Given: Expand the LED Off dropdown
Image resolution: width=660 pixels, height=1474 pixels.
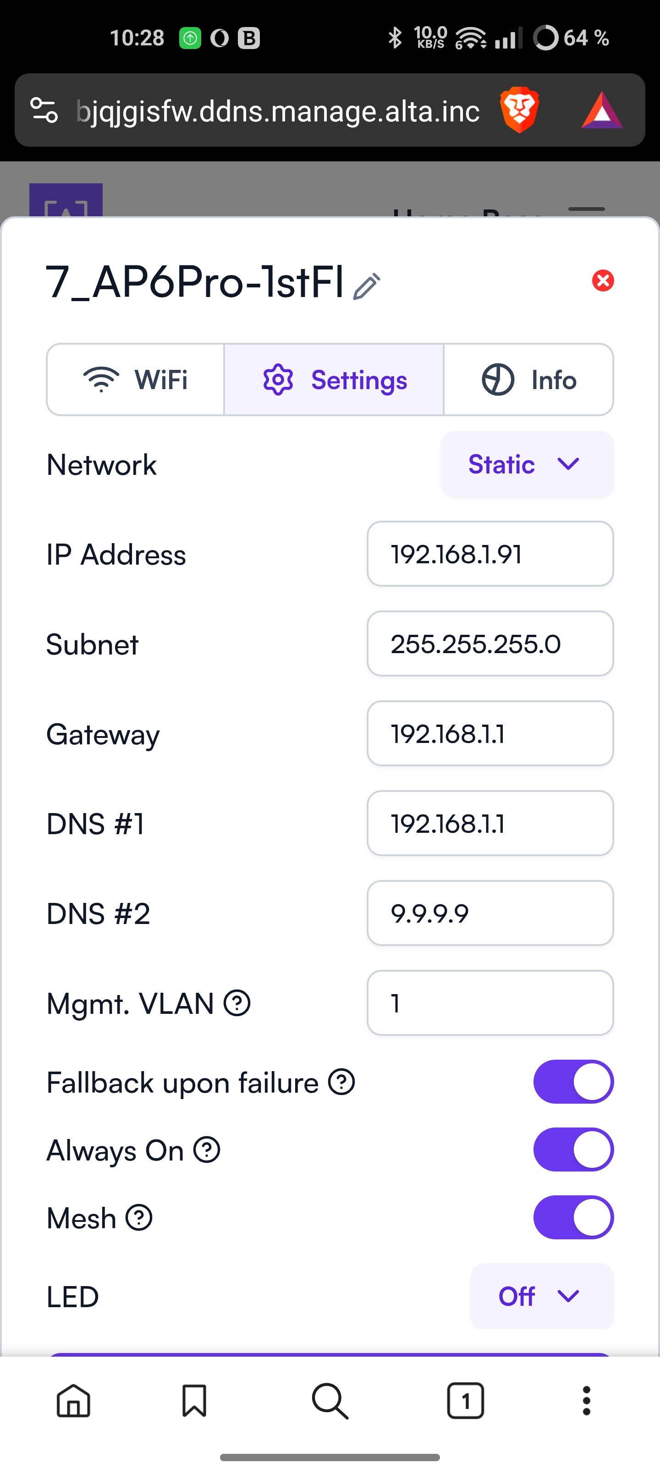Looking at the screenshot, I should pyautogui.click(x=542, y=1296).
